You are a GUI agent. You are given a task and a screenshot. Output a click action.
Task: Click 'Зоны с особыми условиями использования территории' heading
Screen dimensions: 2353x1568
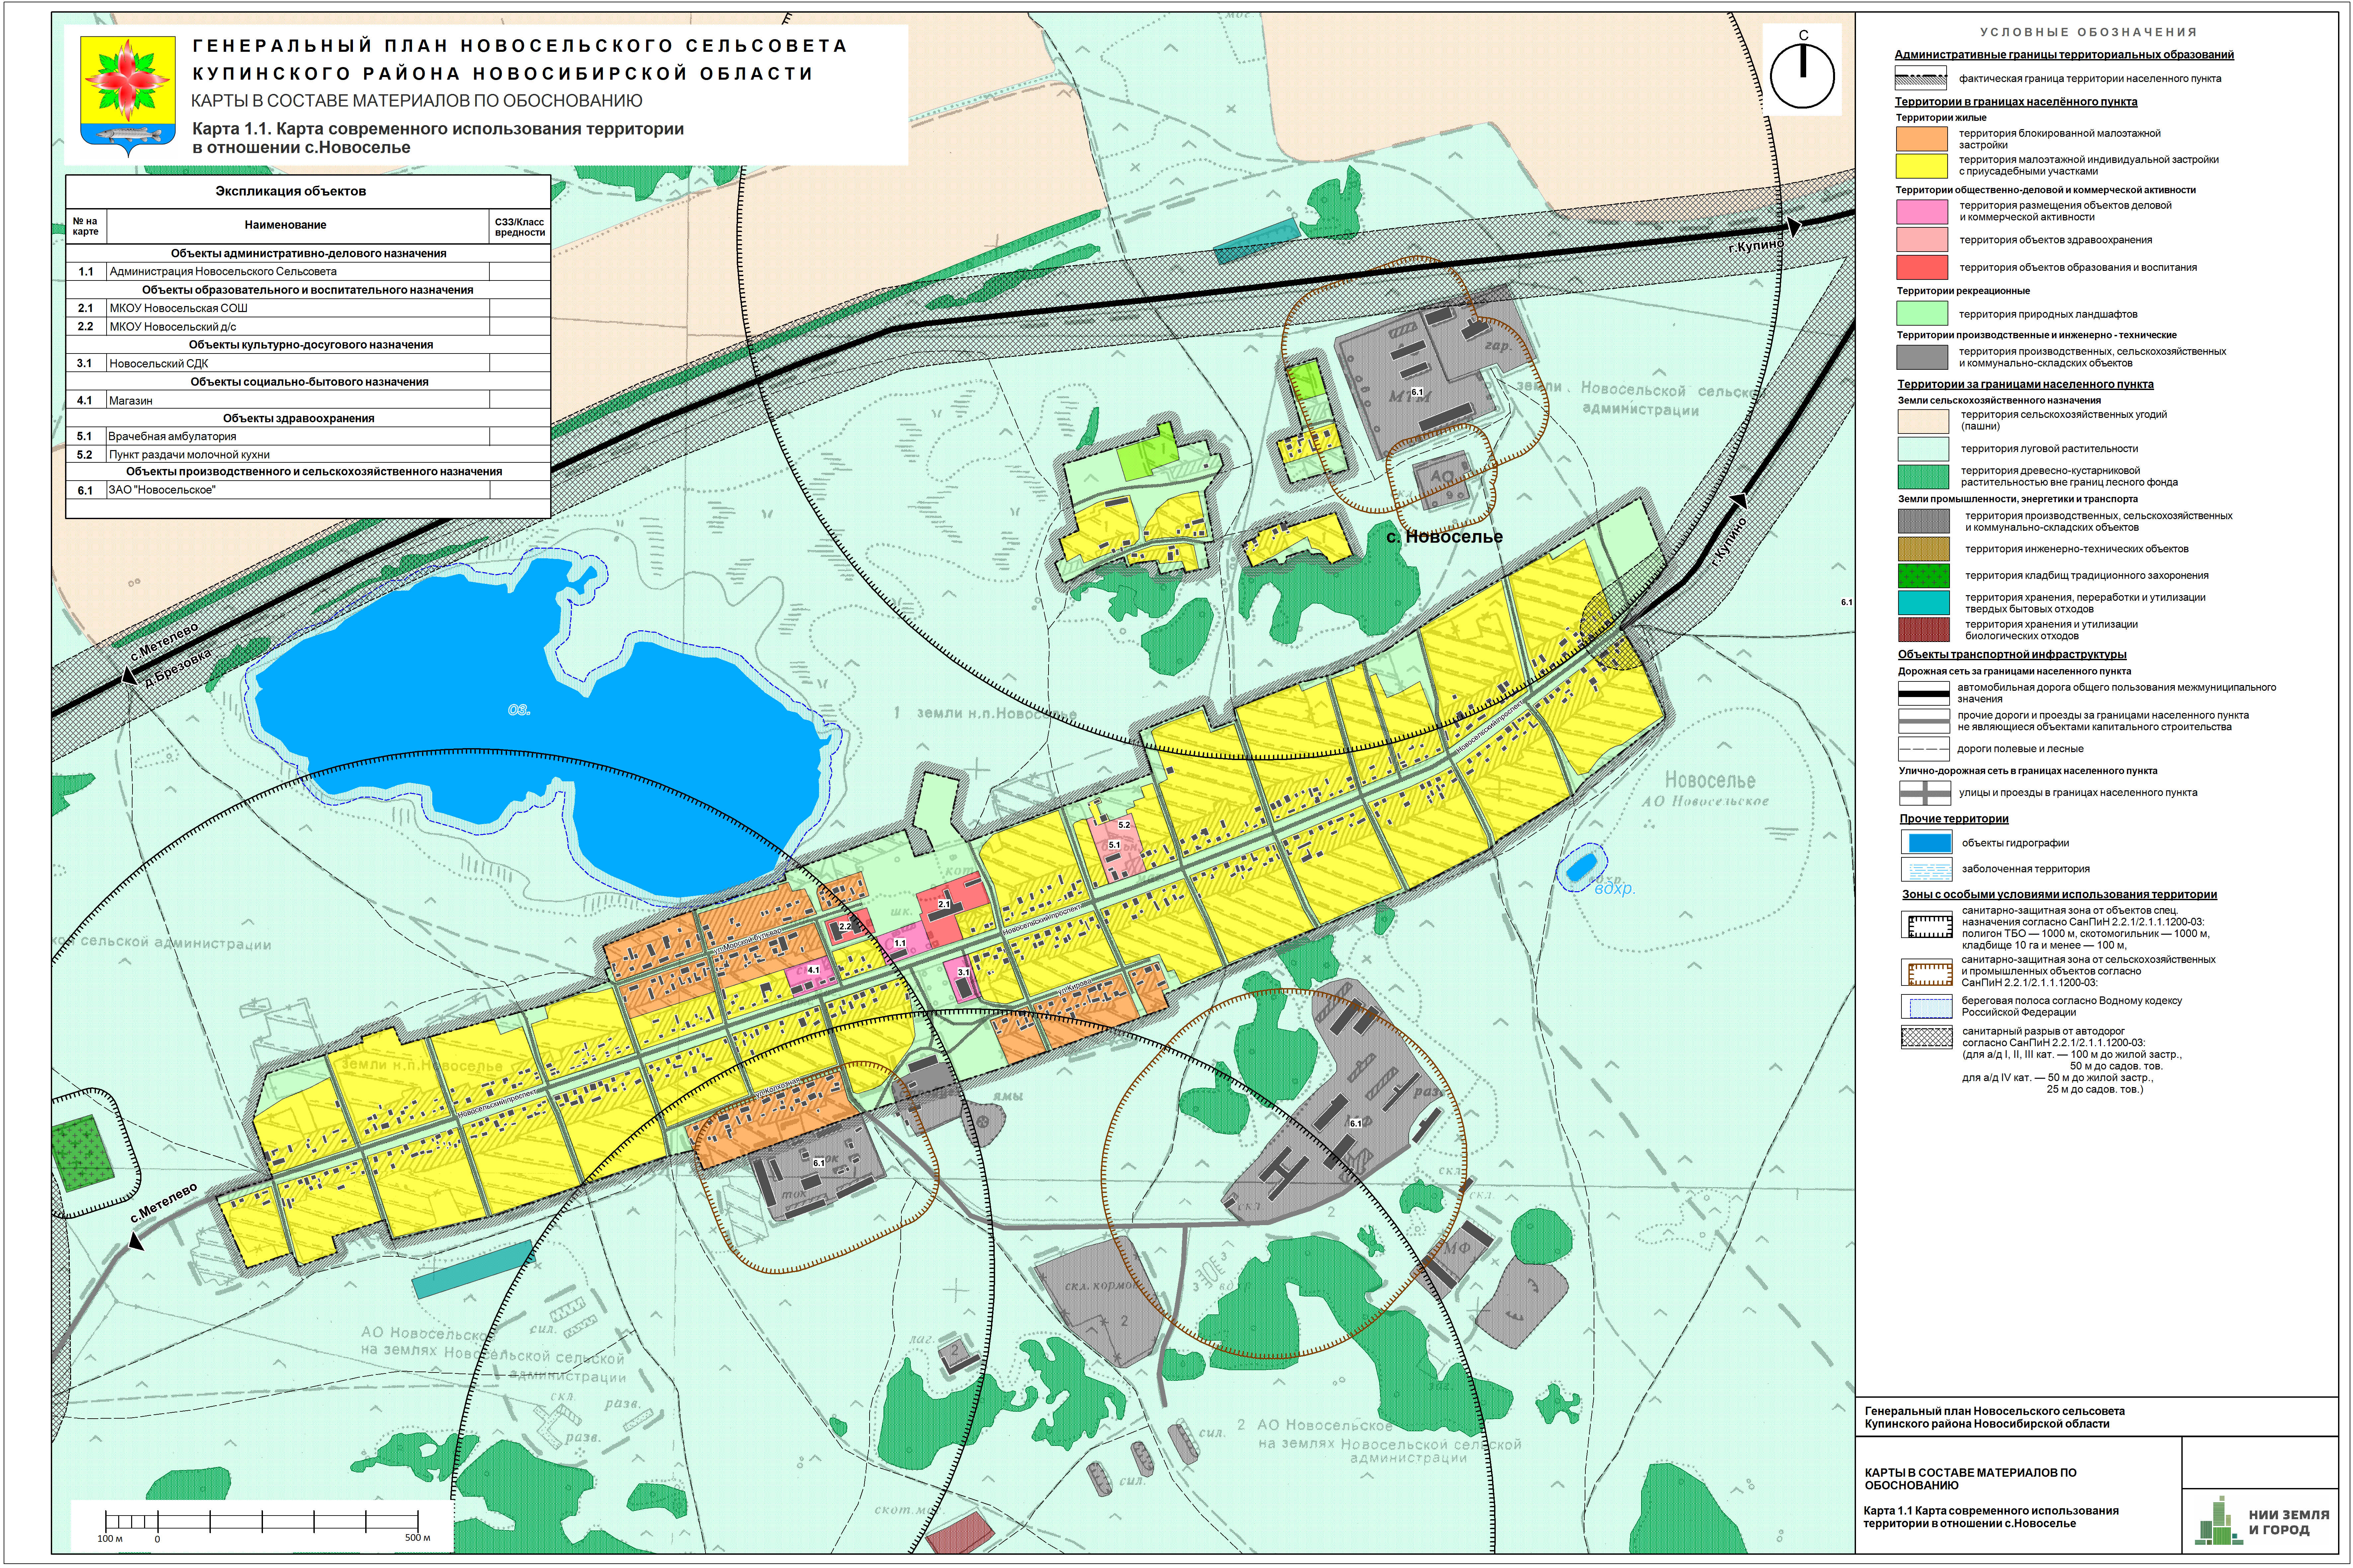pos(2059,895)
